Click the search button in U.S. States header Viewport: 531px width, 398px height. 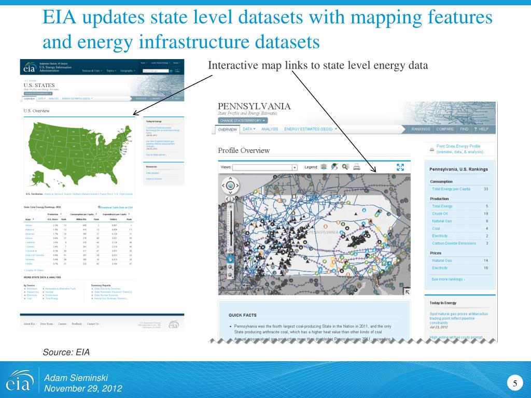tap(171, 71)
